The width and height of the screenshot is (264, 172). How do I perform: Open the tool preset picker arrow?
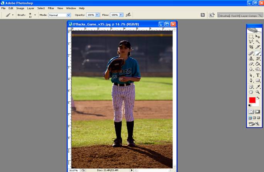[13, 15]
